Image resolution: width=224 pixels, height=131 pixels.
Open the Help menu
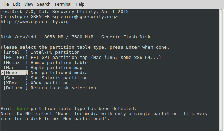point(80,4)
